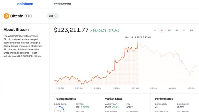Image resolution: width=199 pixels, height=112 pixels.
Task: Switch the chart to 1M range
Action: [x=176, y=30]
